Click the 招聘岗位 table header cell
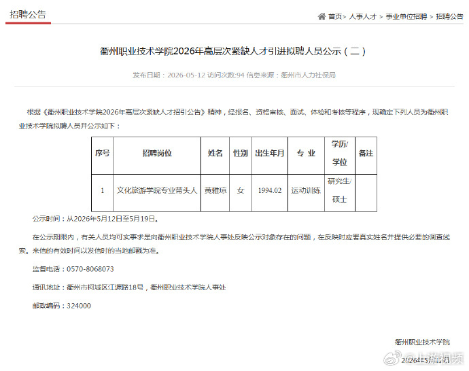The image size is (469, 371). pos(157,156)
